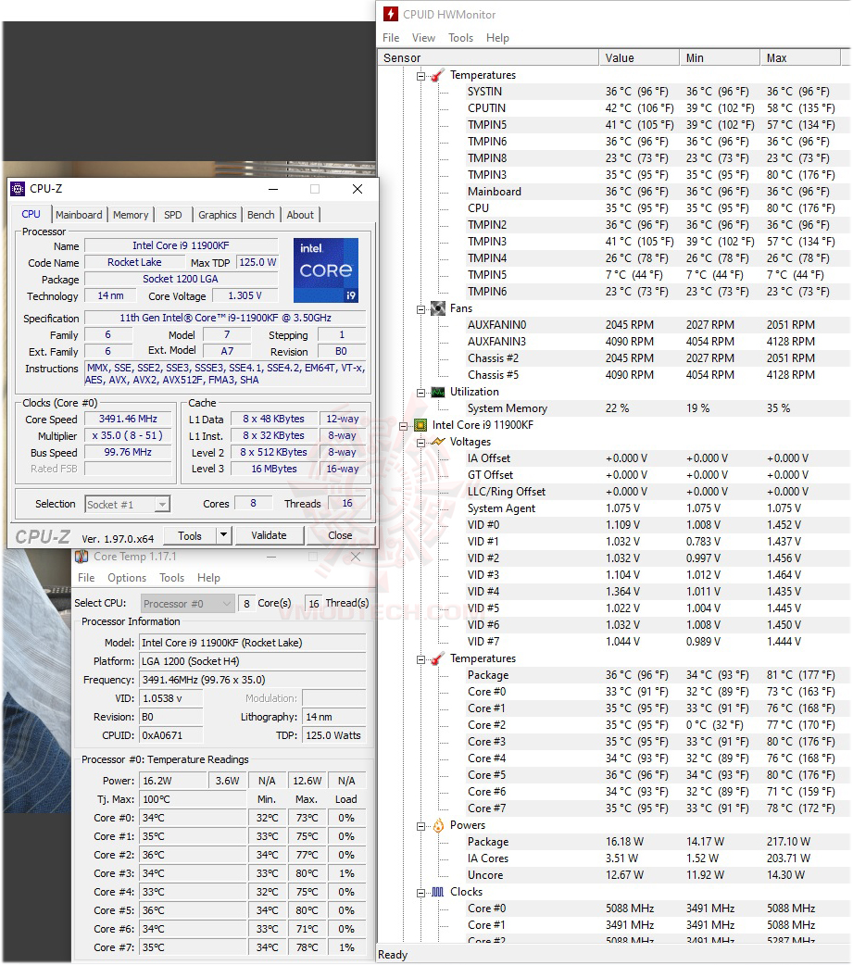Open the Tools dropdown arrow in CPU-Z
The width and height of the screenshot is (853, 965).
[224, 535]
